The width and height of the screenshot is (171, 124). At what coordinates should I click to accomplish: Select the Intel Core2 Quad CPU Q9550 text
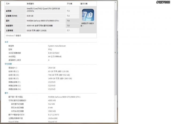pyautogui.click(x=43, y=10)
